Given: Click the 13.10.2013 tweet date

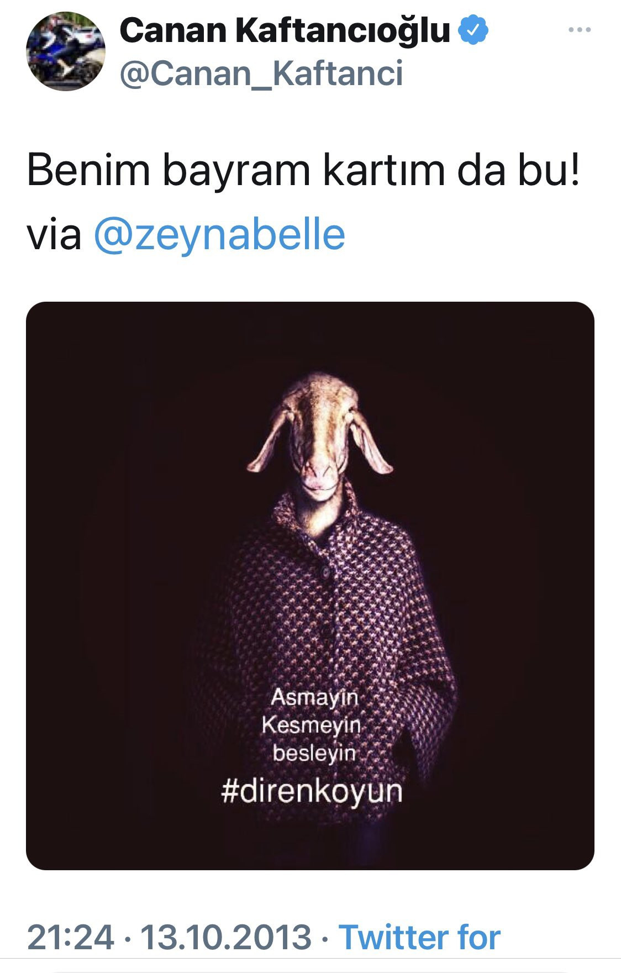Looking at the screenshot, I should pyautogui.click(x=227, y=937).
